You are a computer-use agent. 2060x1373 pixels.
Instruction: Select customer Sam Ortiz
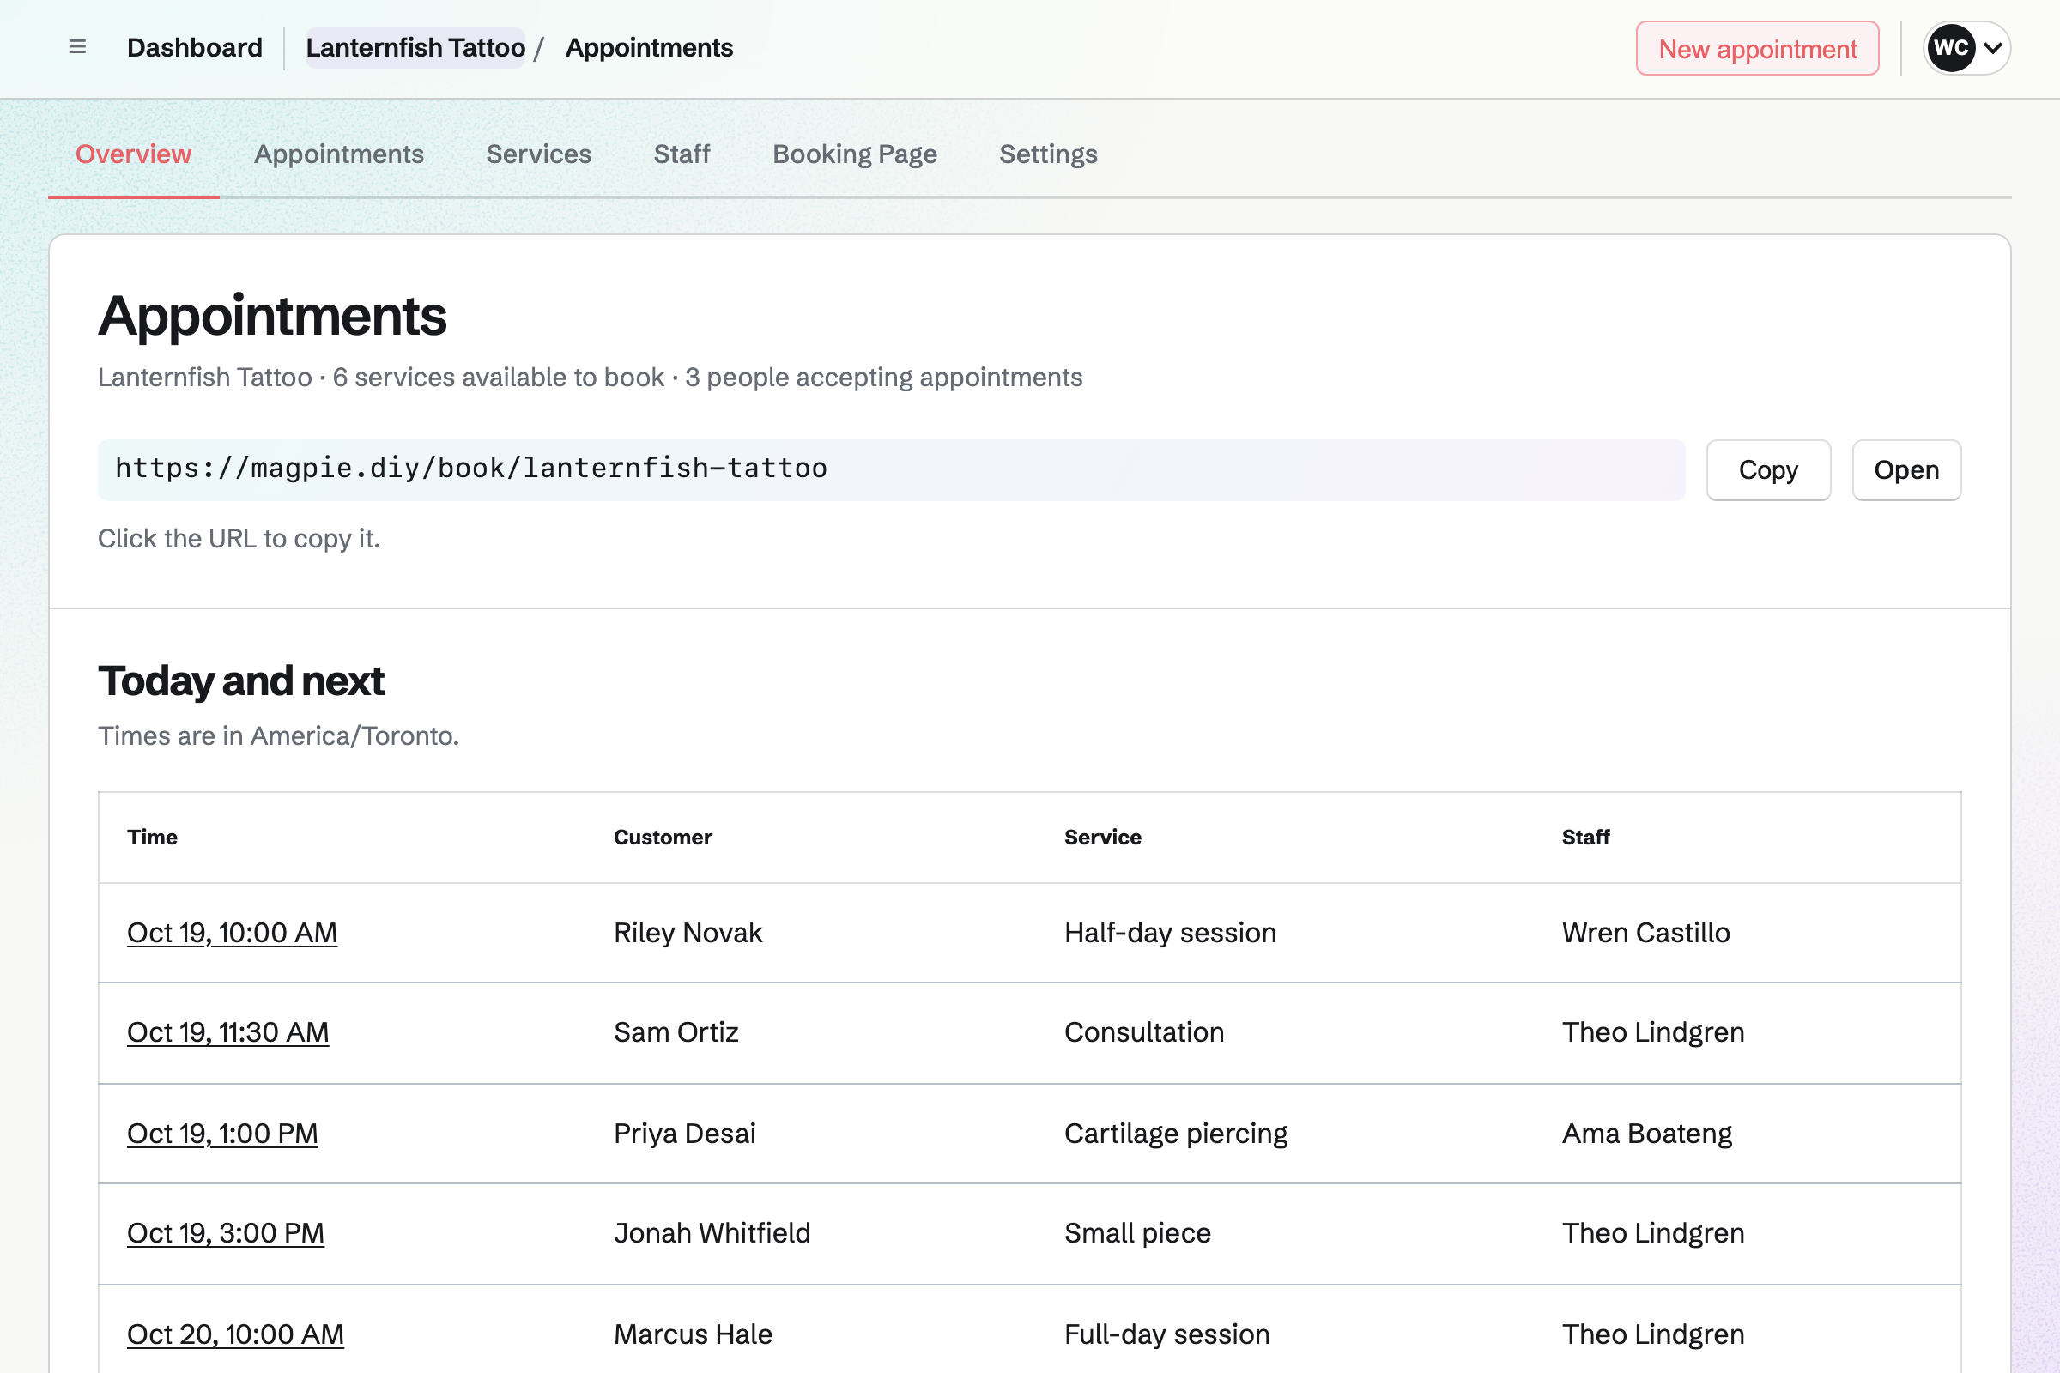pyautogui.click(x=676, y=1032)
